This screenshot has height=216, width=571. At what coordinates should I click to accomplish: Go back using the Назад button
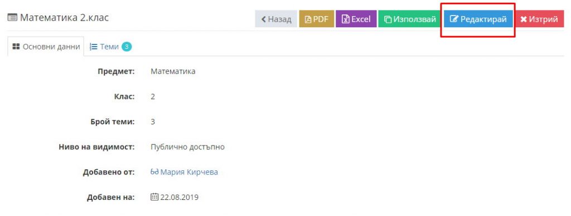pyautogui.click(x=276, y=19)
